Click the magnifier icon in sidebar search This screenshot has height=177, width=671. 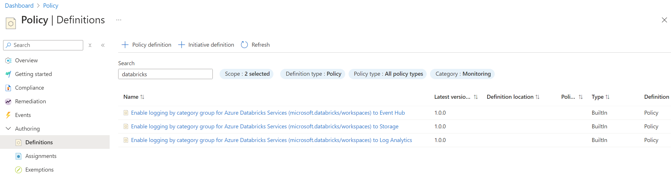click(9, 45)
